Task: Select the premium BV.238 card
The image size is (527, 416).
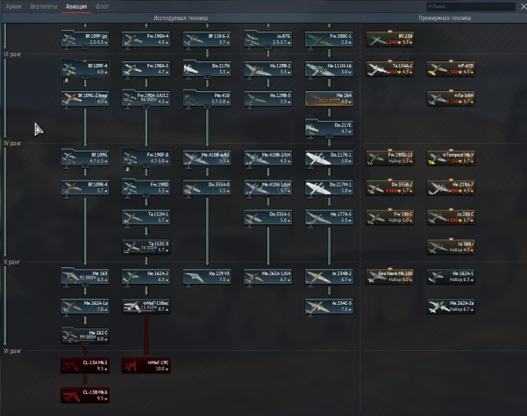Action: [390, 39]
